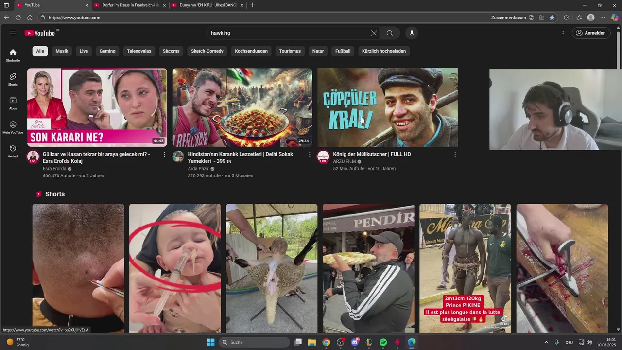Select the Natur filter chip

pyautogui.click(x=318, y=51)
